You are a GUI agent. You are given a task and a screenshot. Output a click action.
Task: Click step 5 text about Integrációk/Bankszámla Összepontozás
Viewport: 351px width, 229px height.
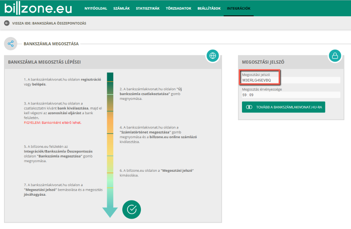click(x=58, y=154)
